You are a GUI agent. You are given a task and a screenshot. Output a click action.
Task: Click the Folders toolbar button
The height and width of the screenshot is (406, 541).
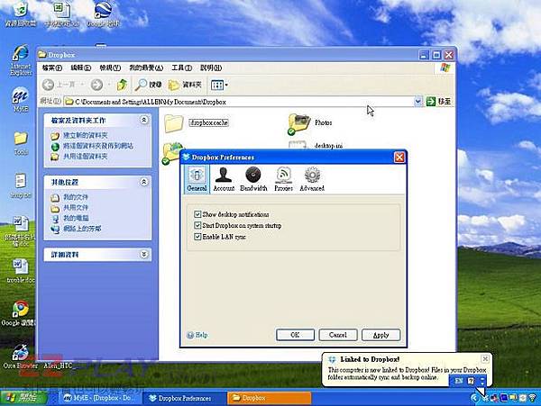click(x=185, y=85)
